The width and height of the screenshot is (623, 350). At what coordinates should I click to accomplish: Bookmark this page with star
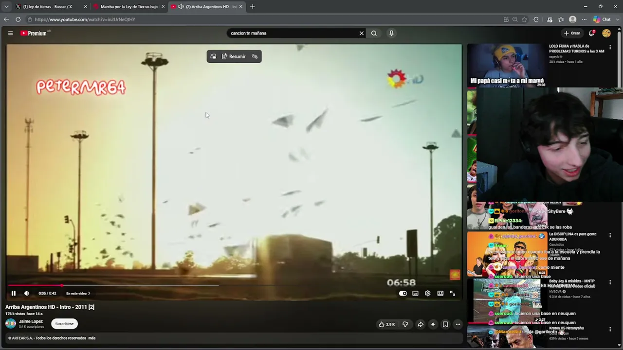(x=524, y=19)
